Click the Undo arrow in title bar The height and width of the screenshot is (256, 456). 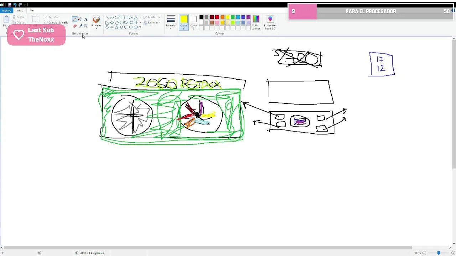[x=15, y=5]
